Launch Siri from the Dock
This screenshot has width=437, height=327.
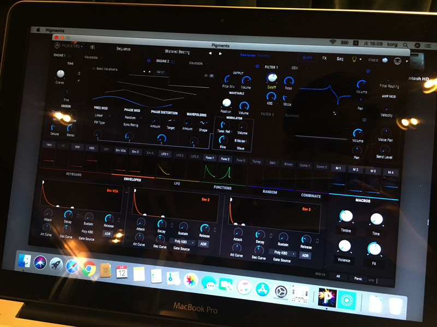[40, 263]
